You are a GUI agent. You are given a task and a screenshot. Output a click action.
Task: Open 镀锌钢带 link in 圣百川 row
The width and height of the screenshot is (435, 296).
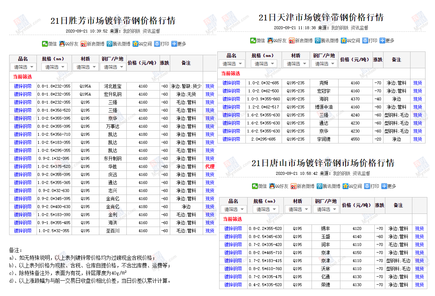(23, 231)
